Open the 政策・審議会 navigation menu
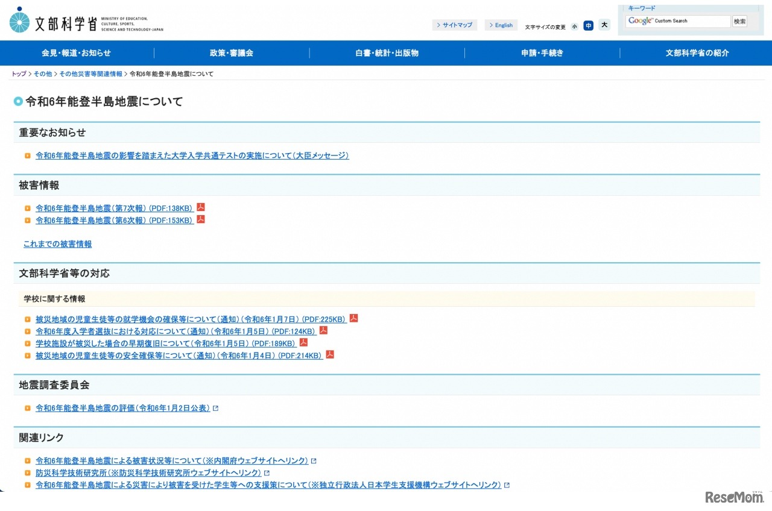This screenshot has height=511, width=772. pos(232,53)
